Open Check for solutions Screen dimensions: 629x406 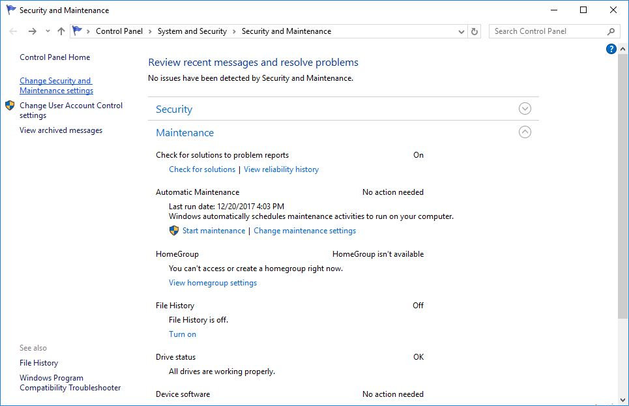pyautogui.click(x=201, y=169)
